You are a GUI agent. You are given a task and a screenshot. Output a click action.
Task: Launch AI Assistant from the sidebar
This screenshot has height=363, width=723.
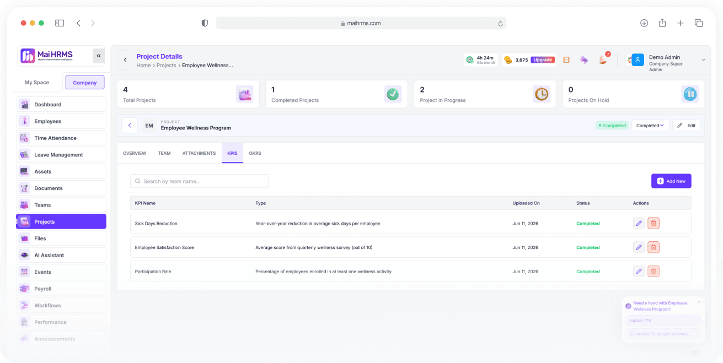pyautogui.click(x=61, y=255)
